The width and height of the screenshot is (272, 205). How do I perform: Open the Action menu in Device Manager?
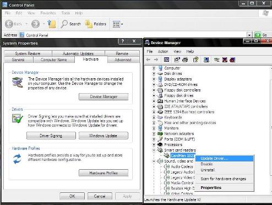coord(163,51)
